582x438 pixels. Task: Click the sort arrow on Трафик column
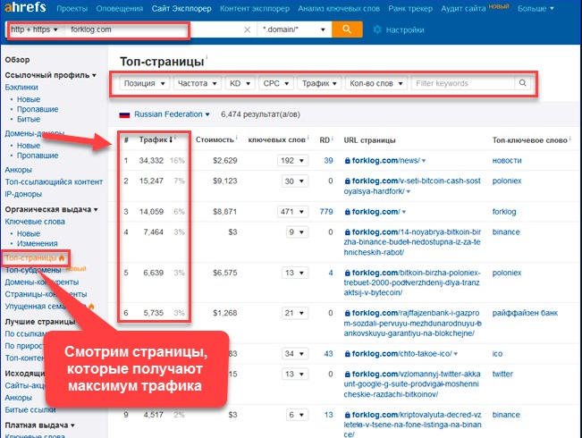171,140
